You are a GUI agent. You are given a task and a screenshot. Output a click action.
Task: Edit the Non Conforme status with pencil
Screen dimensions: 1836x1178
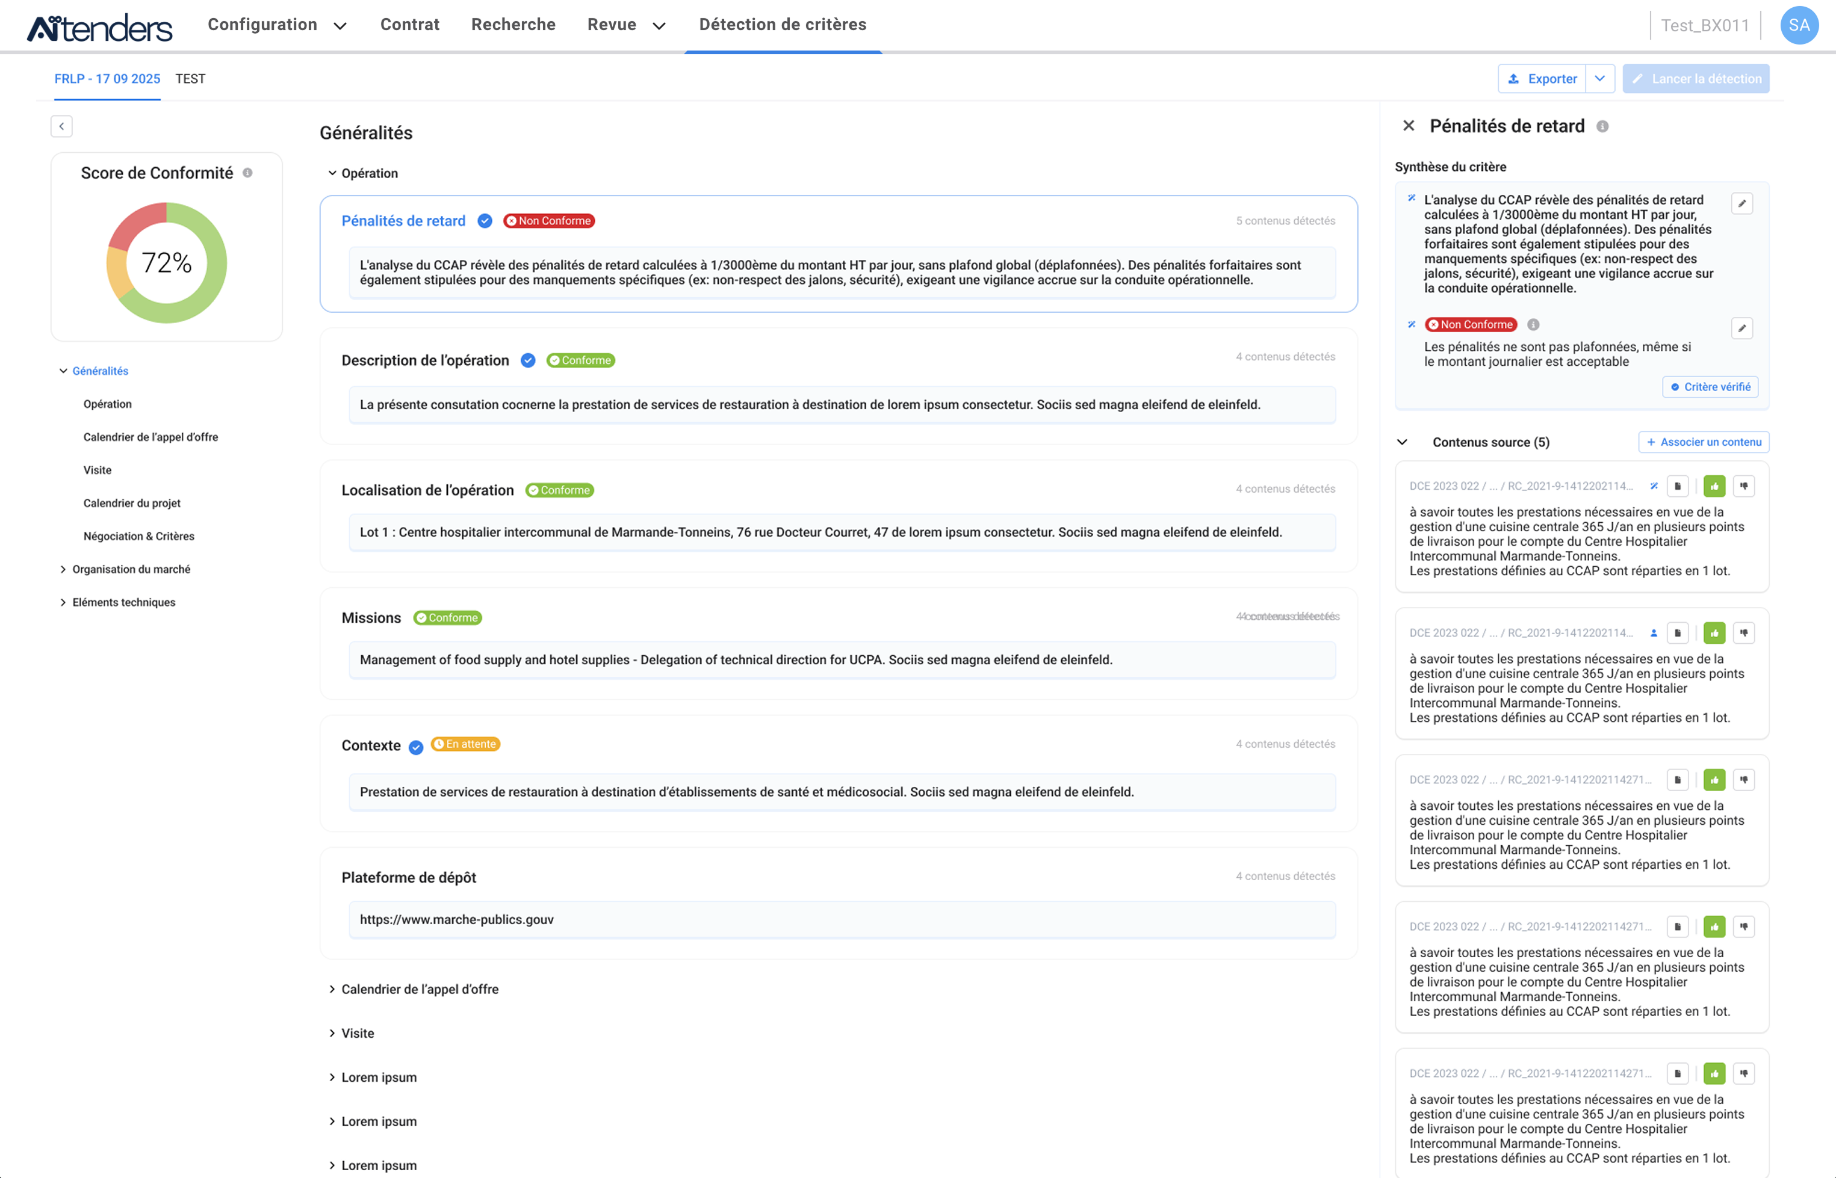tap(1742, 328)
